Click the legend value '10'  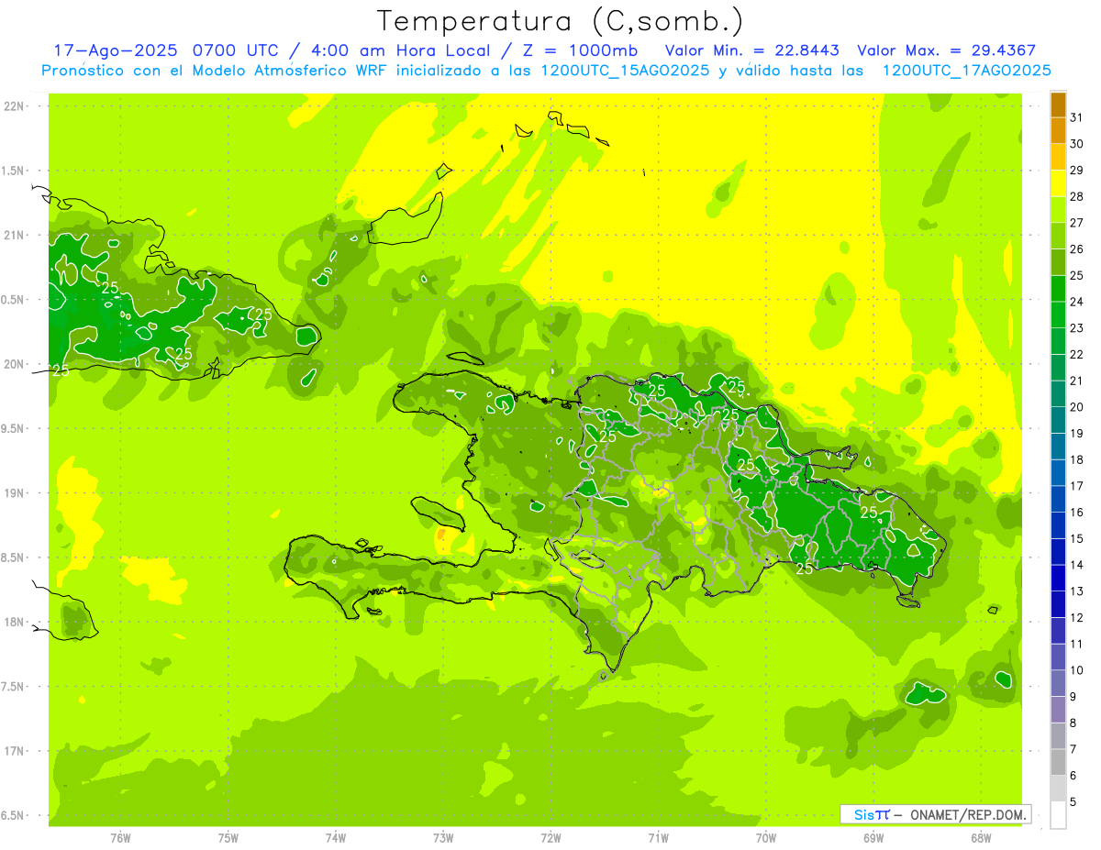click(1077, 670)
